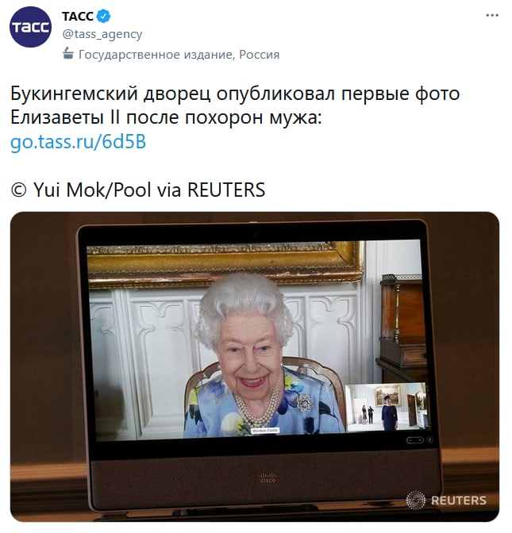
Task: Follow the go.tass.ru/6d5B link
Action: coord(79,141)
